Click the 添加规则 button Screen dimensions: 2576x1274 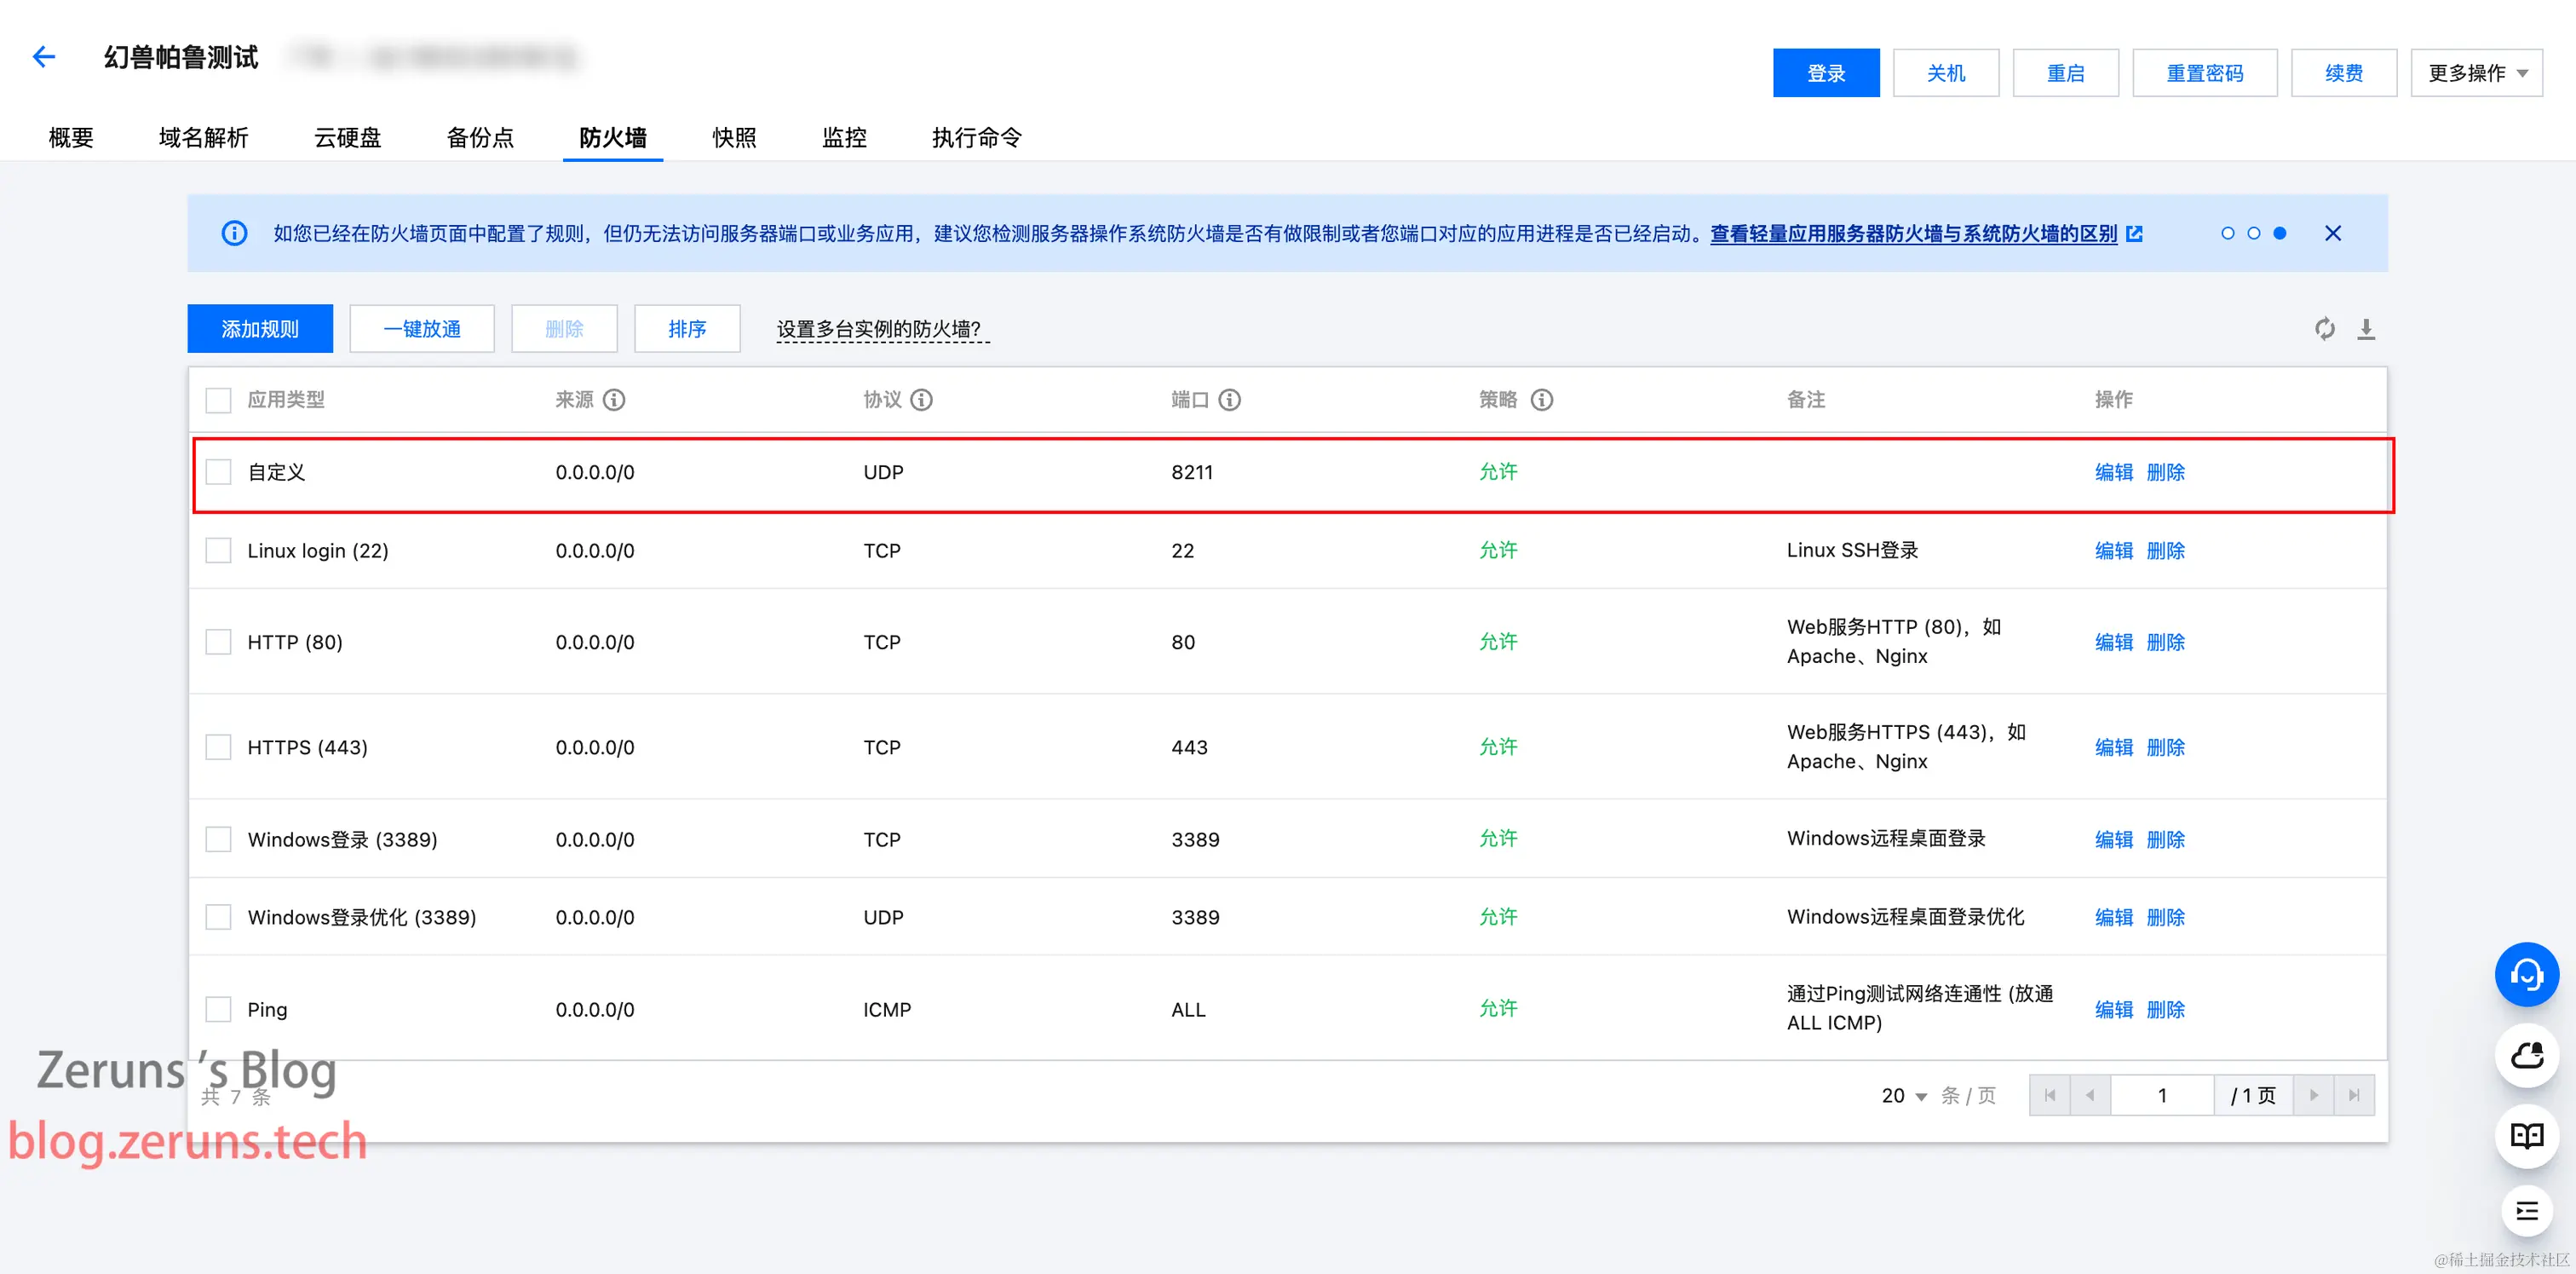tap(260, 329)
